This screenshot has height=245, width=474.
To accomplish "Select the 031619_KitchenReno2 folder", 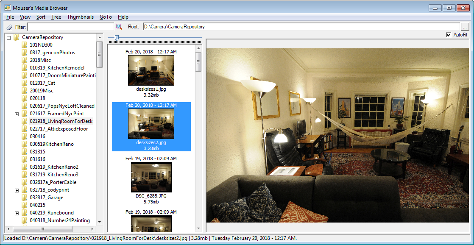I will pos(54,167).
